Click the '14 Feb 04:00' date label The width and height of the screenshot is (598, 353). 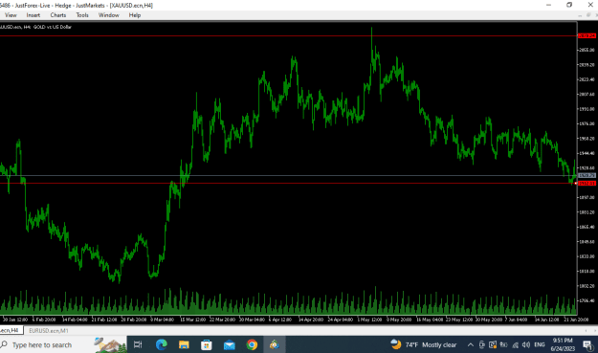pyautogui.click(x=75, y=320)
